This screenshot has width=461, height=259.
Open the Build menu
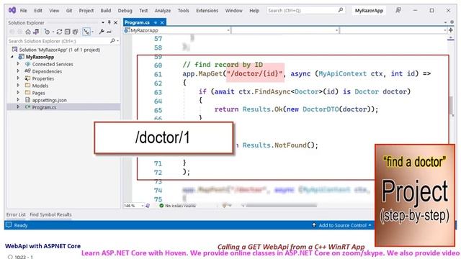[106, 10]
